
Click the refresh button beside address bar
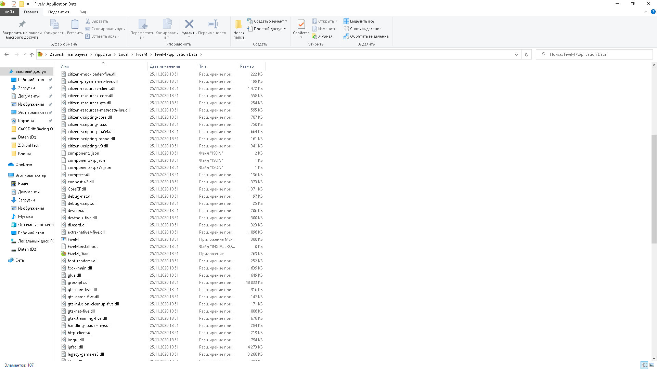[526, 54]
